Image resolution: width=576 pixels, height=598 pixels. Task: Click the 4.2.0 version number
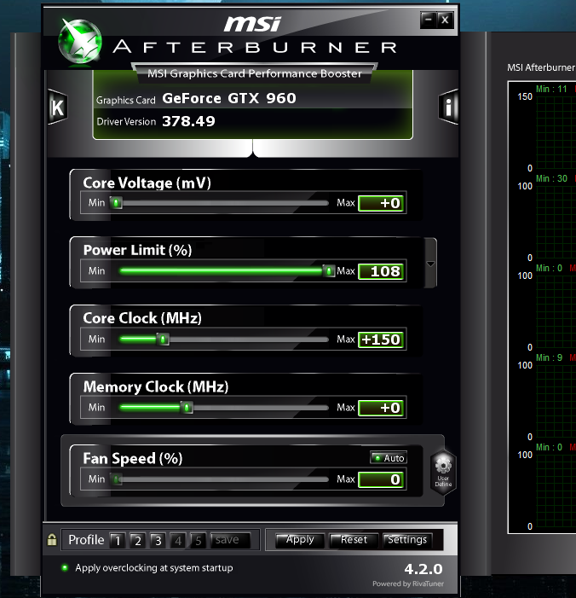[x=423, y=569]
